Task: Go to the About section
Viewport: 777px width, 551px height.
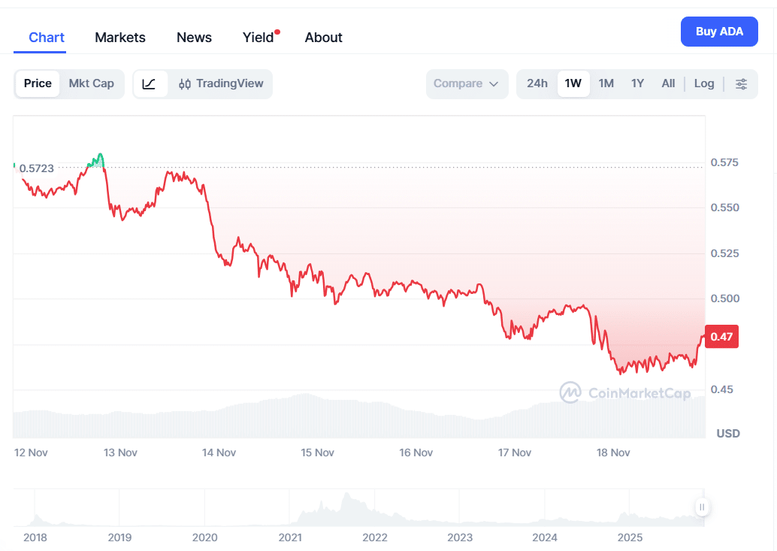Action: pos(323,37)
